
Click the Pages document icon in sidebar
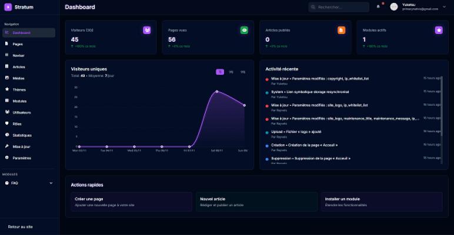pyautogui.click(x=7, y=43)
